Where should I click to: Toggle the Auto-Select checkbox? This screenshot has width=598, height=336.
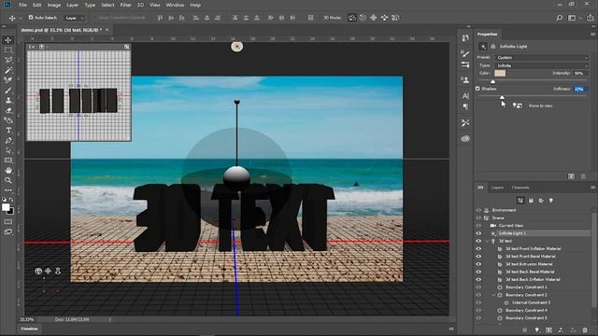[31, 18]
